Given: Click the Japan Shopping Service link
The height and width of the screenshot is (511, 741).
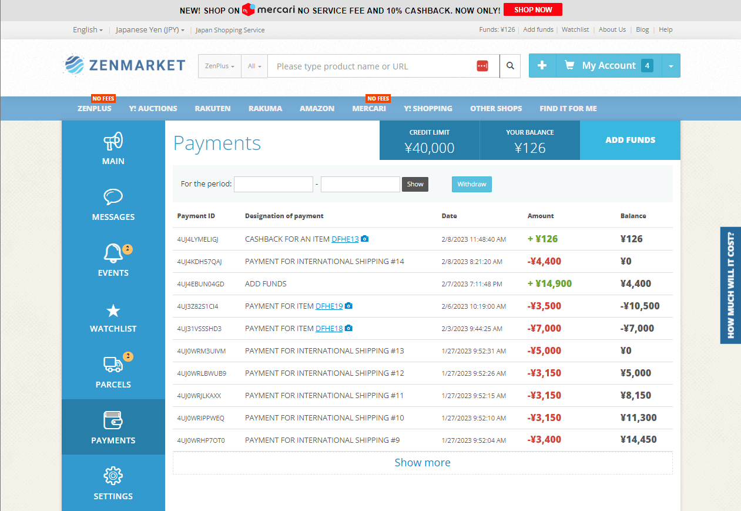Looking at the screenshot, I should click(230, 30).
